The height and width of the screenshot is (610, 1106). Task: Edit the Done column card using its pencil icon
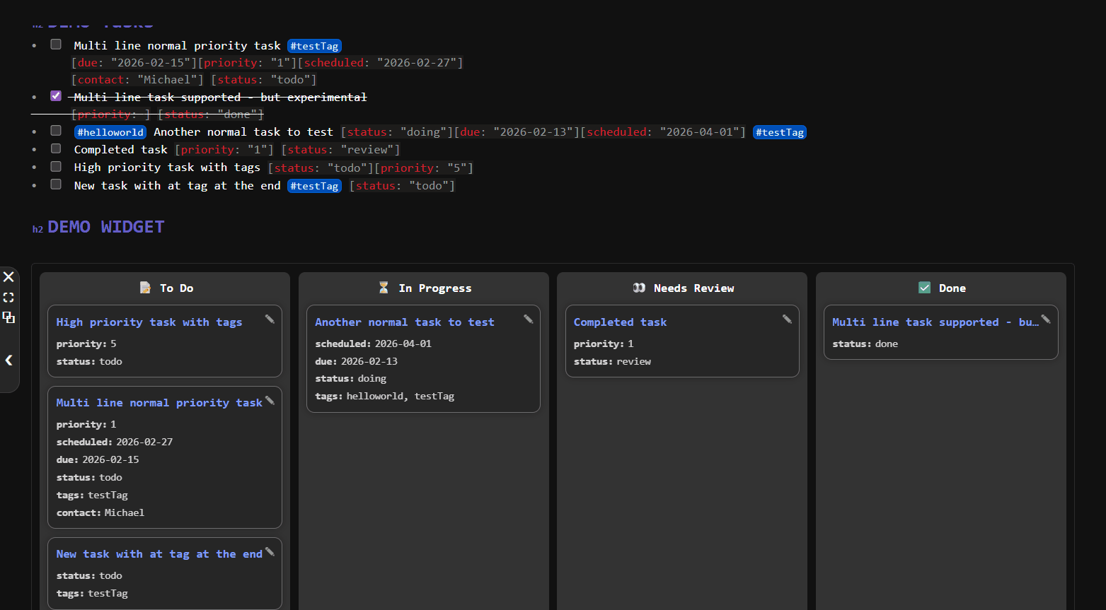pos(1045,319)
